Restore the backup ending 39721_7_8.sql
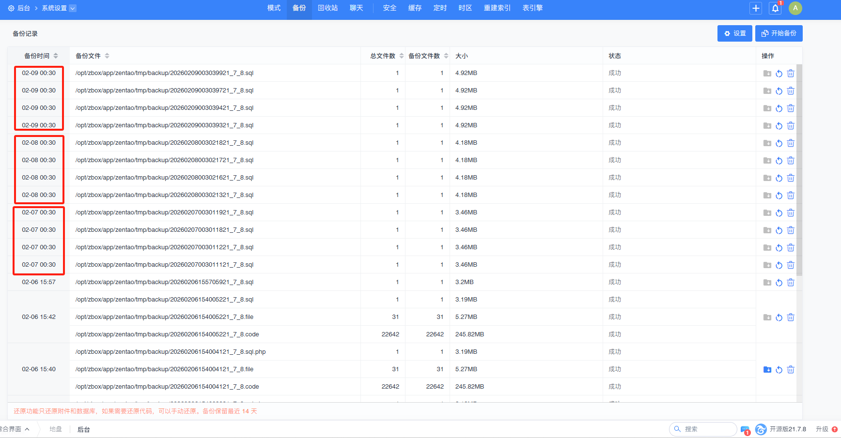 (x=779, y=91)
